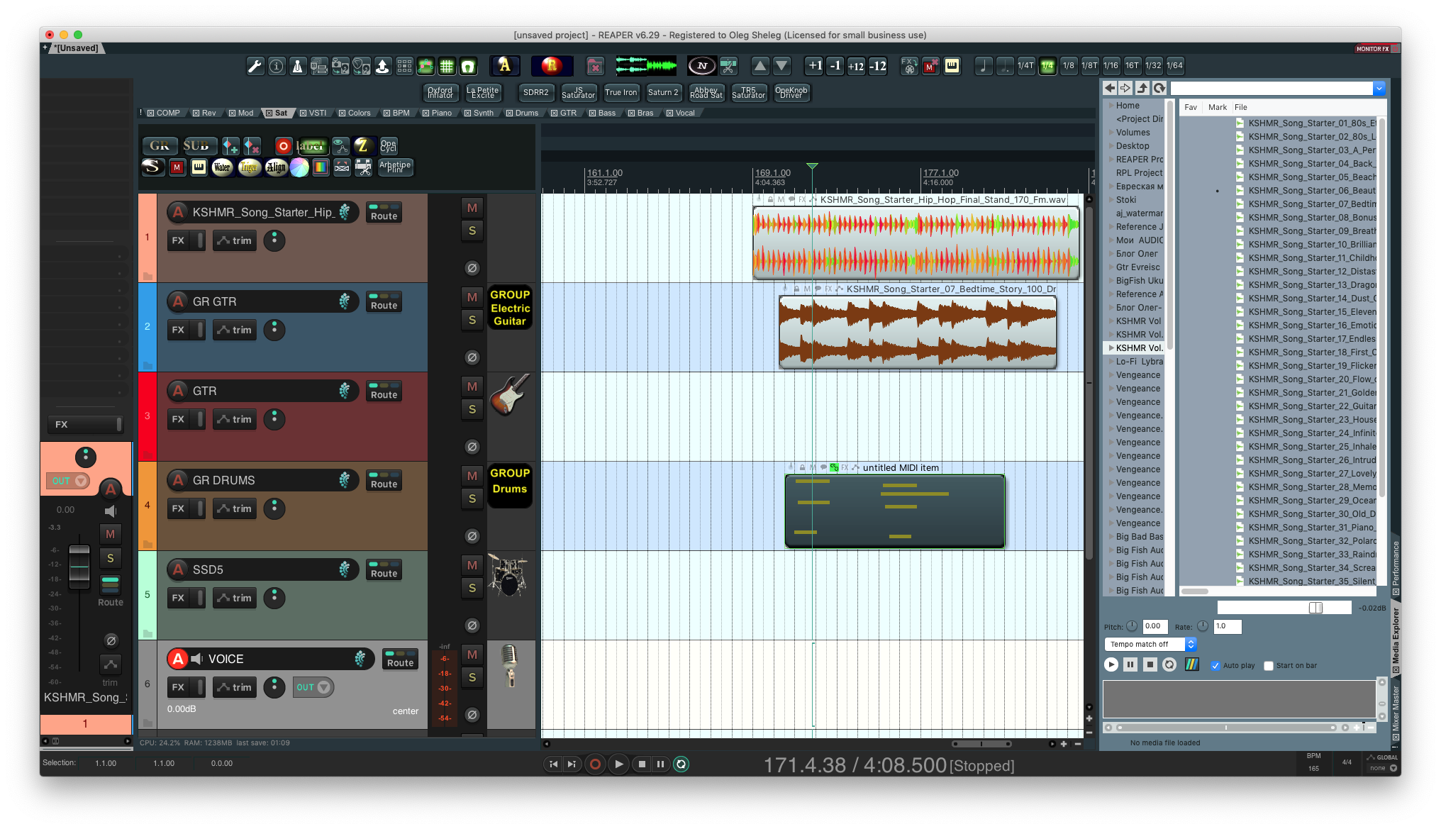The height and width of the screenshot is (829, 1441).
Task: Click the Align icon in track toolbar
Action: (x=276, y=167)
